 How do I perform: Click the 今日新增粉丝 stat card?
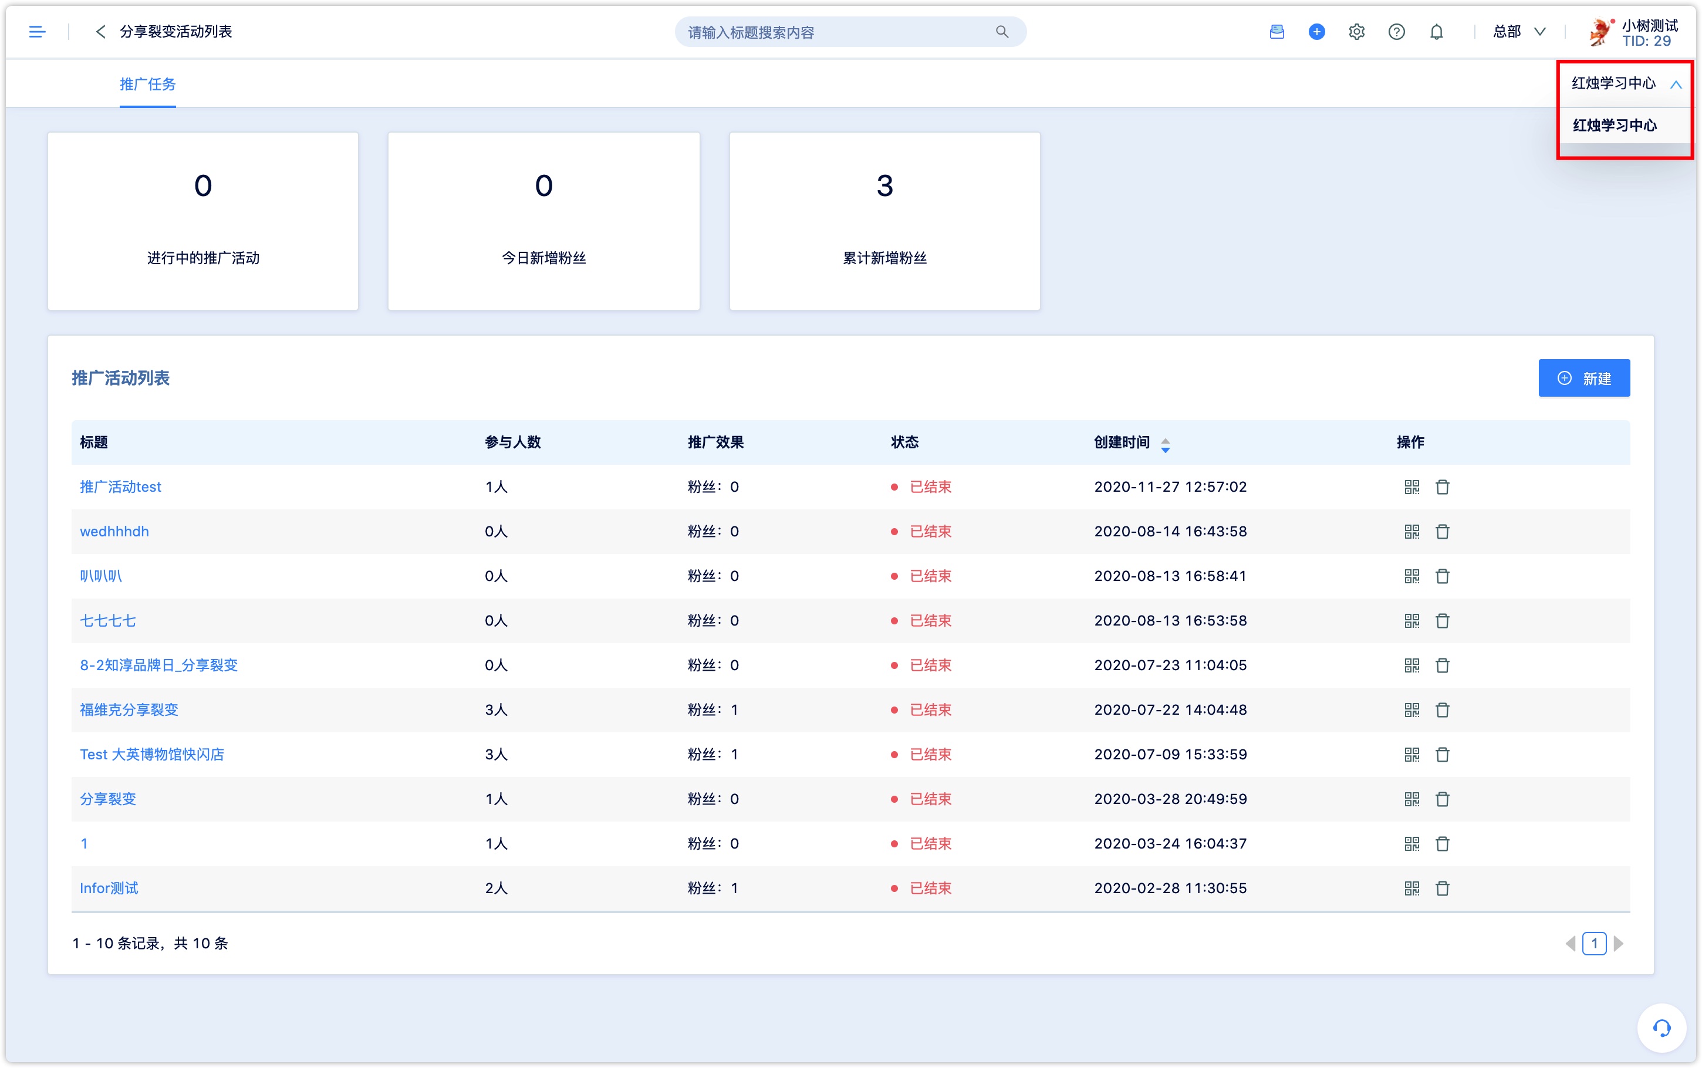(544, 221)
